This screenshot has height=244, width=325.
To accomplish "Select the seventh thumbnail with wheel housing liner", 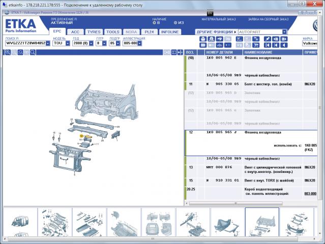I will pos(227,222).
